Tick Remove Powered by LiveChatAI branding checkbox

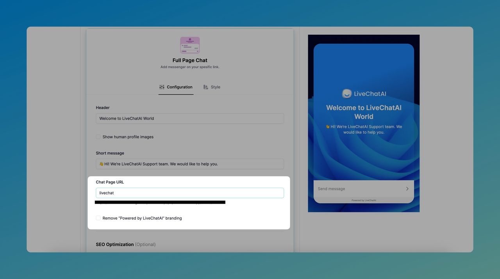tap(98, 218)
